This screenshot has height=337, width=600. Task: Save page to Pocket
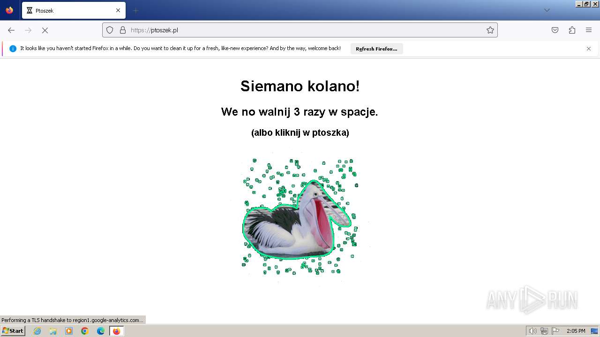pos(555,30)
